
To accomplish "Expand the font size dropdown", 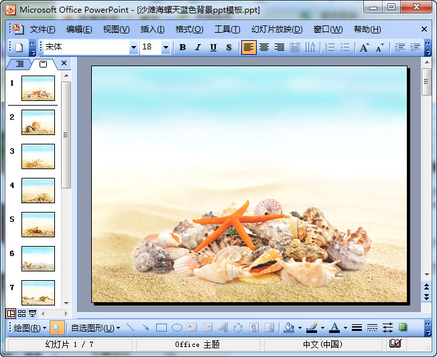I will [x=166, y=47].
